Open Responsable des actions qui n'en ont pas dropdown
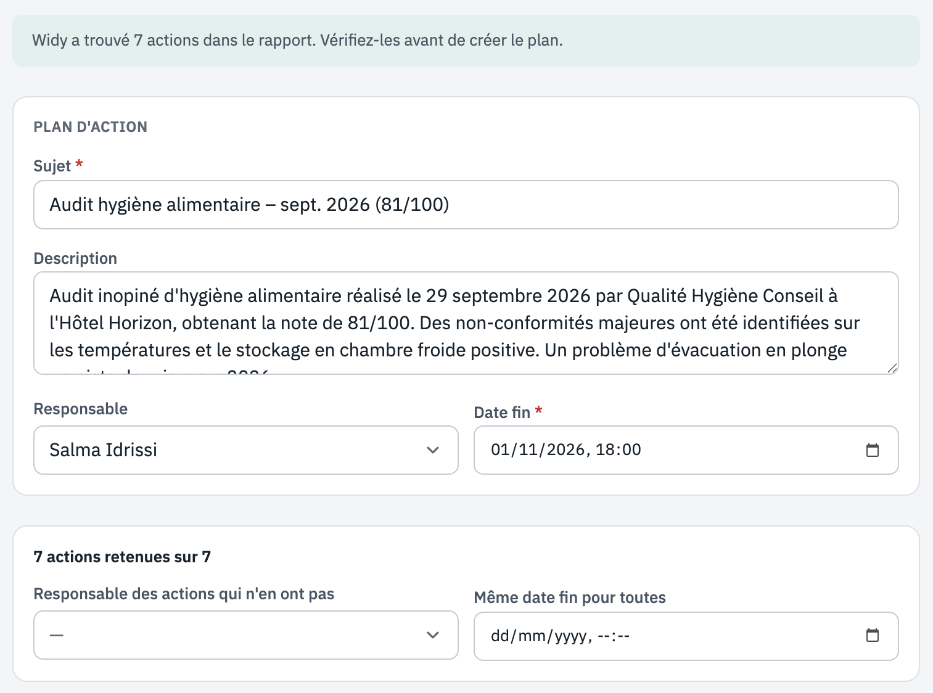Viewport: 933px width, 693px height. pyautogui.click(x=246, y=635)
